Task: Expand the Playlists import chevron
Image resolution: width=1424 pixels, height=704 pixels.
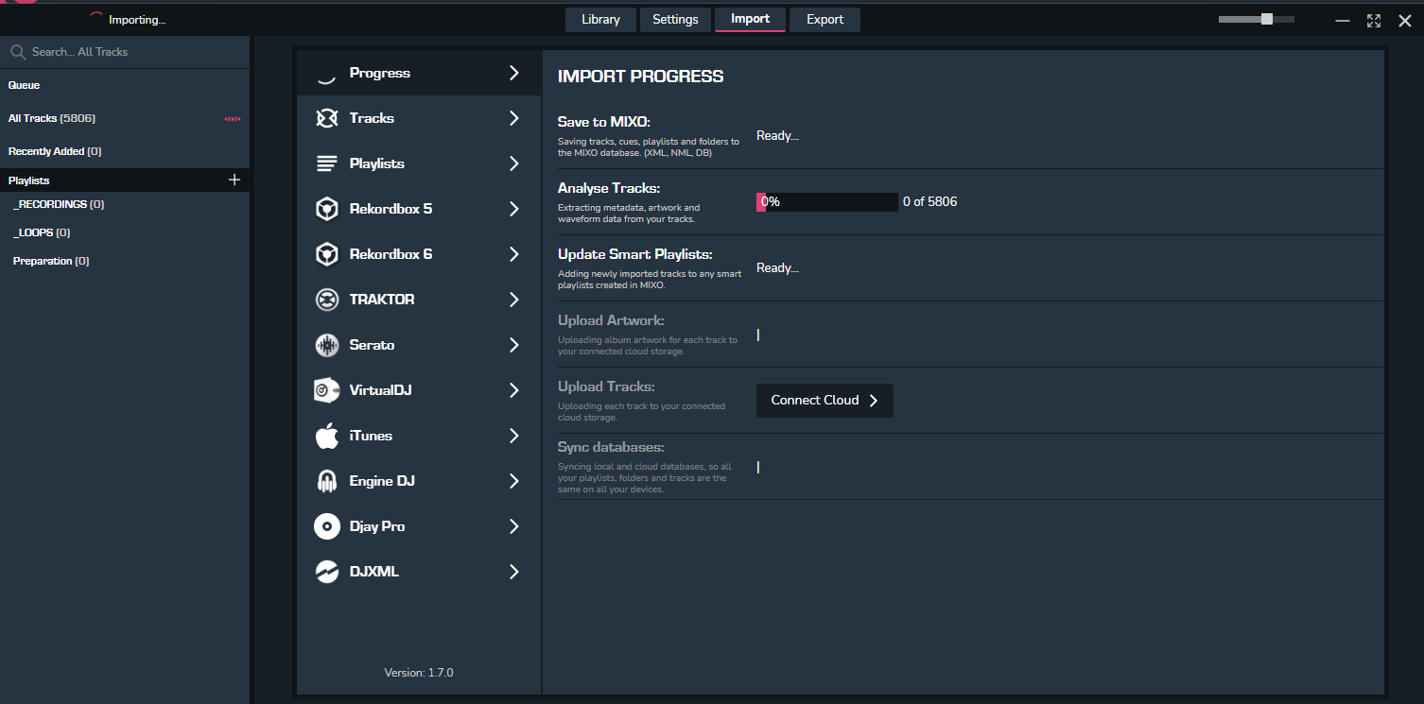Action: click(514, 163)
